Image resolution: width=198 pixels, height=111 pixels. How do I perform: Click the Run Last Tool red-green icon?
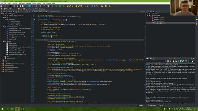click(64, 6)
